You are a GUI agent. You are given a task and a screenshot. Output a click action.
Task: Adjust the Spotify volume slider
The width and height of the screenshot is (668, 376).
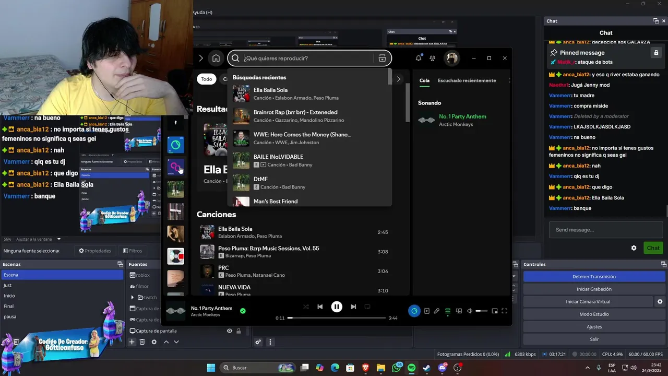[481, 311]
